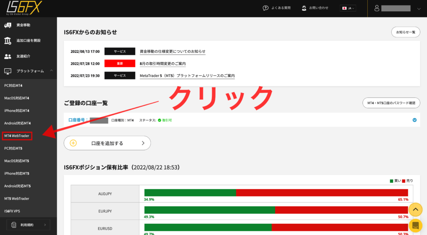
Task: Collapse the プラットフォーム menu section
Action: point(51,71)
